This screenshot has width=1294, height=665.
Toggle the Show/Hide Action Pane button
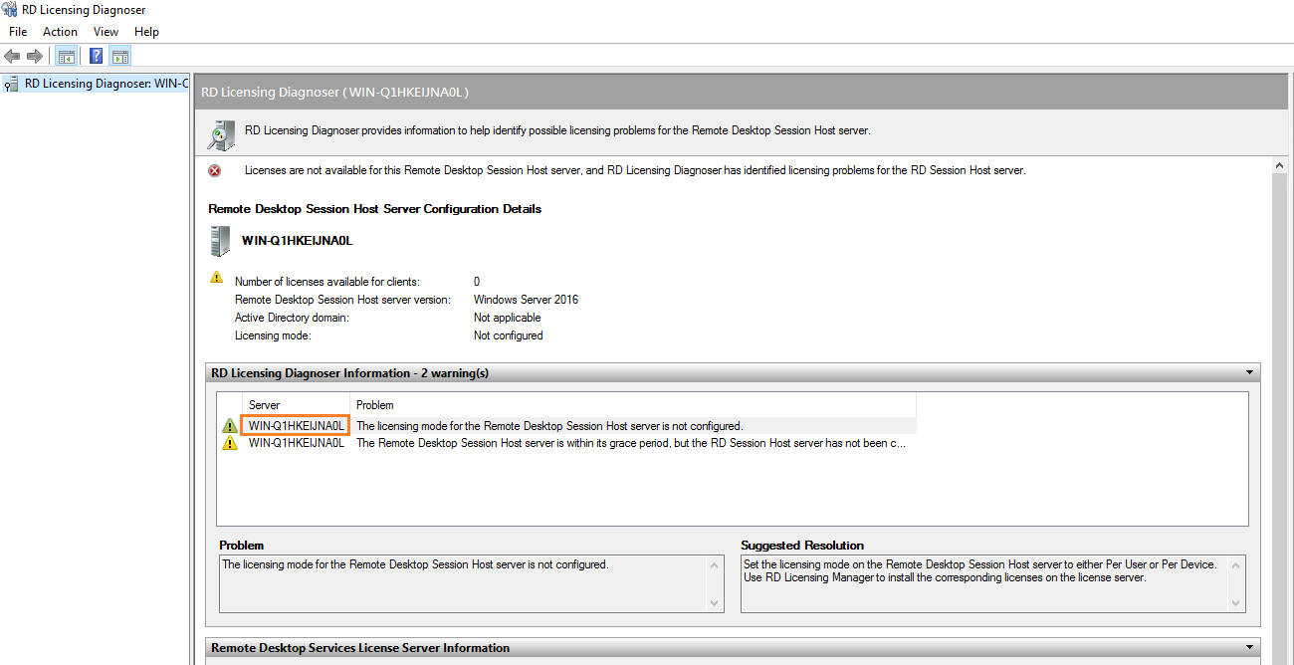(120, 56)
